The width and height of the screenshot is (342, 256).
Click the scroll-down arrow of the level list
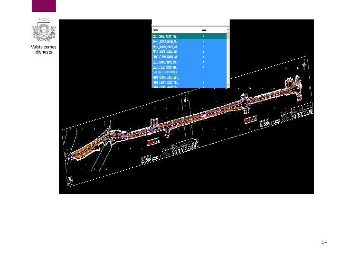click(x=228, y=85)
